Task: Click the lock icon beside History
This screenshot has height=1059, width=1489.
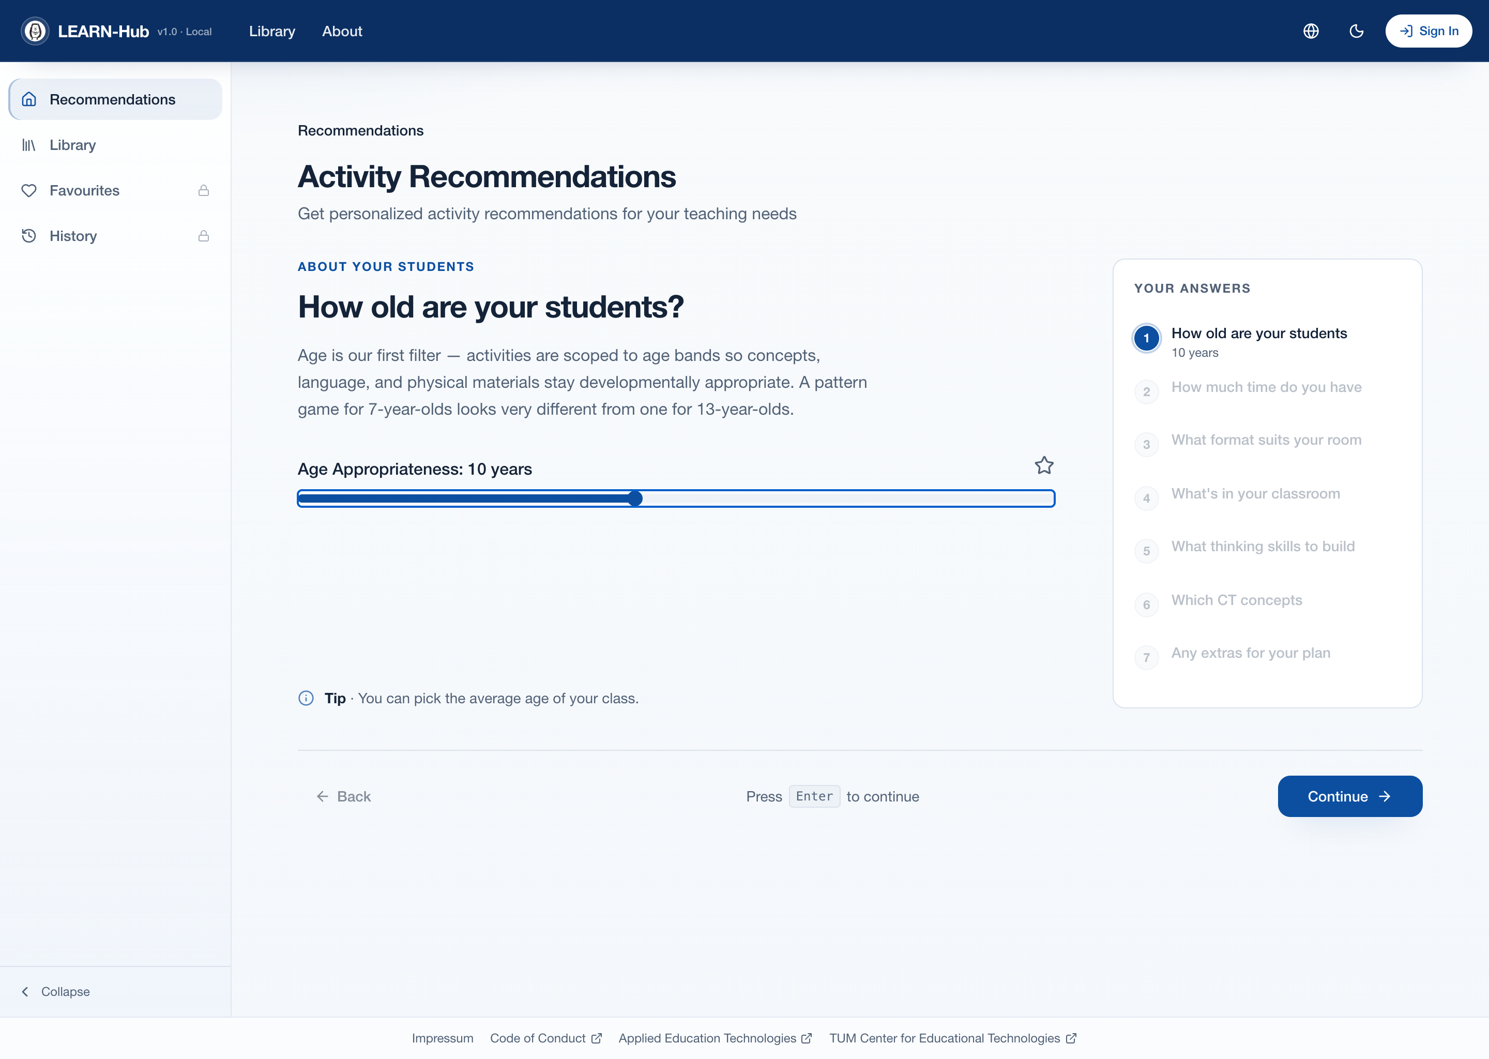Action: pos(203,236)
